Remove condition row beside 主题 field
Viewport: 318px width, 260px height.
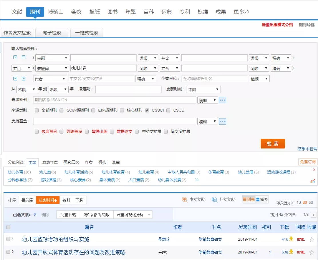pos(24,57)
